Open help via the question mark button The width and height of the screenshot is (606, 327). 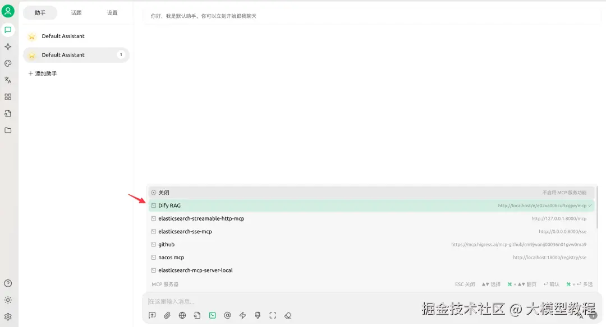[x=8, y=283]
